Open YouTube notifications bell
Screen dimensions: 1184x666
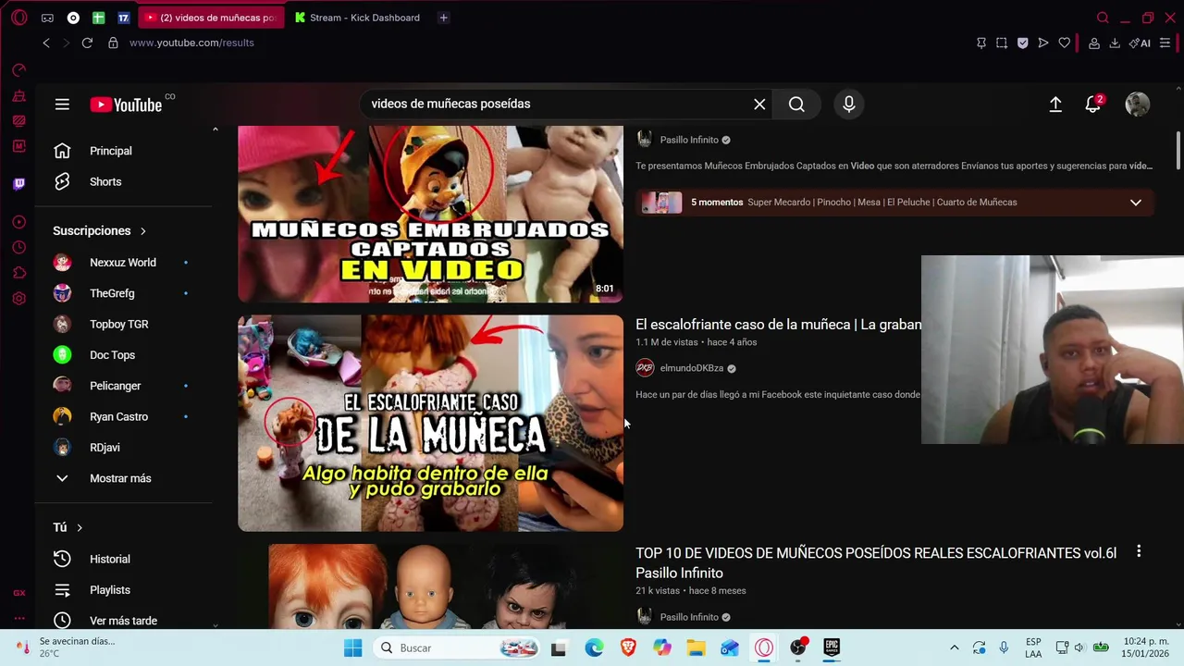(1093, 104)
